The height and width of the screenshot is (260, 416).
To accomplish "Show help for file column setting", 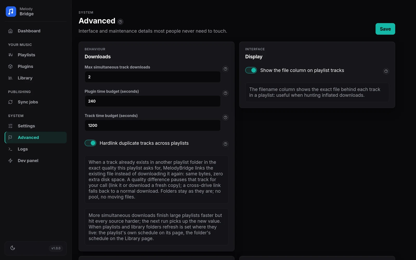I will [386, 71].
